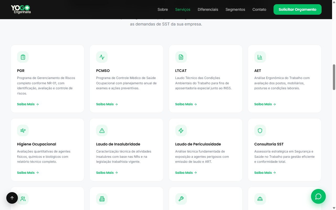336x210 pixels.
Task: Click the Laudo de Insalubridade heading
Action: (x=118, y=144)
